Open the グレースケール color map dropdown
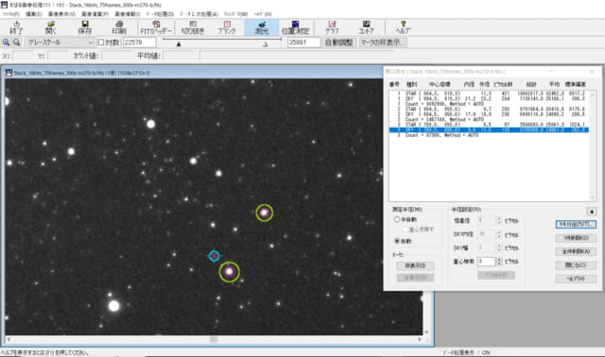The image size is (605, 357). pyautogui.click(x=60, y=42)
